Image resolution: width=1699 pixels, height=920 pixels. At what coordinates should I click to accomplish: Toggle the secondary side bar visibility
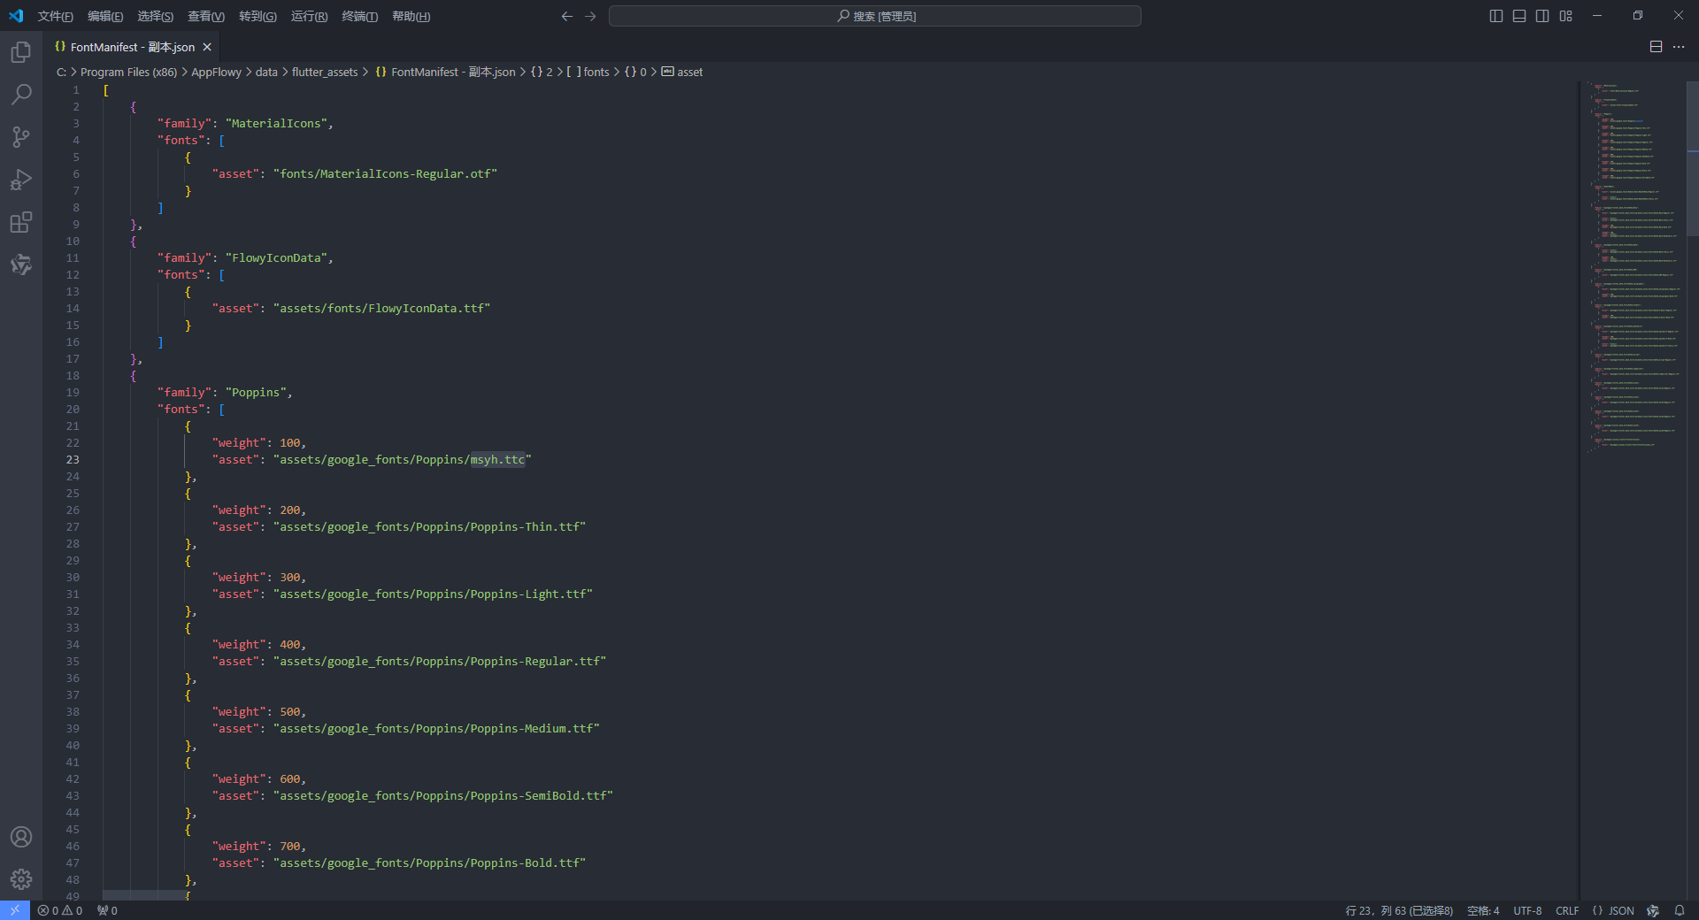(x=1542, y=16)
